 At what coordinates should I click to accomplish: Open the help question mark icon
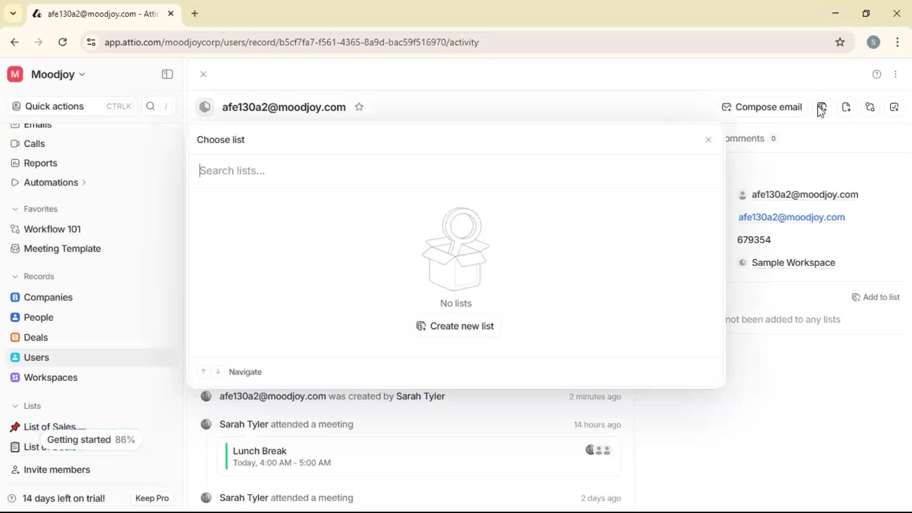point(876,74)
